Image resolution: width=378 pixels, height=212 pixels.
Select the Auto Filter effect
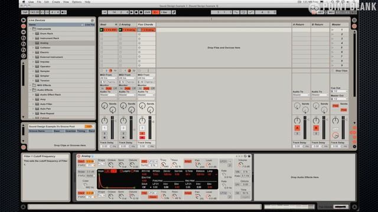(46, 104)
